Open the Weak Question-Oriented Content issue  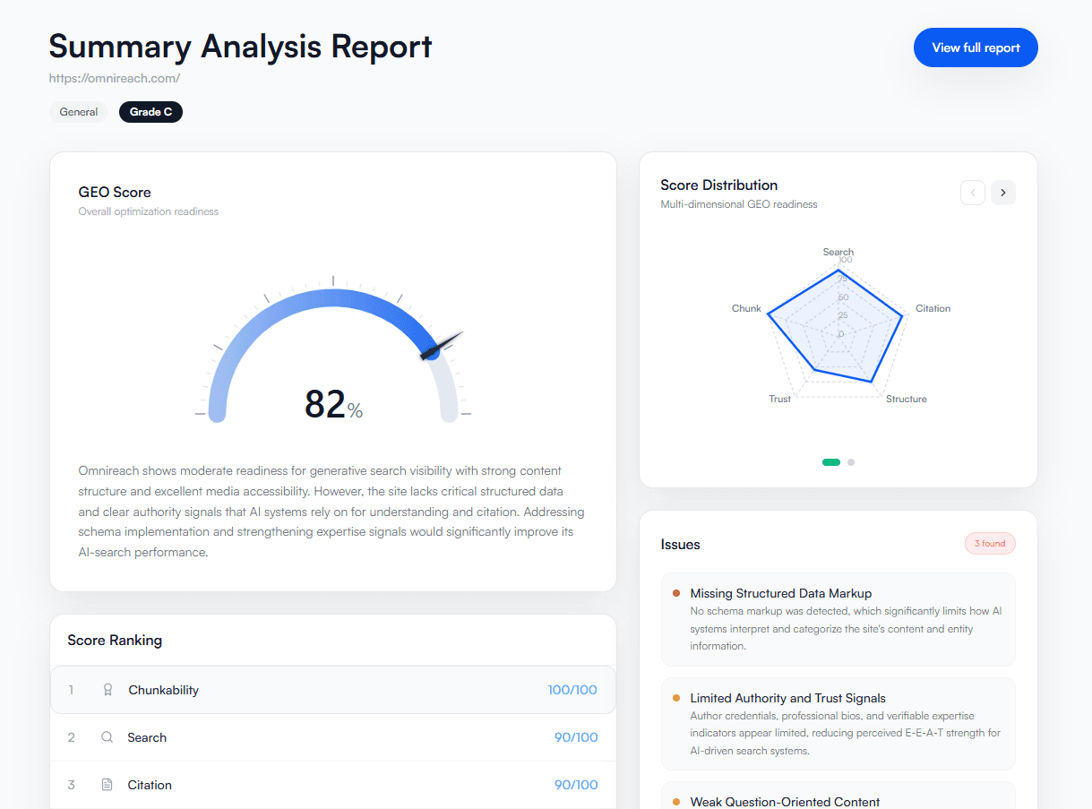point(838,796)
